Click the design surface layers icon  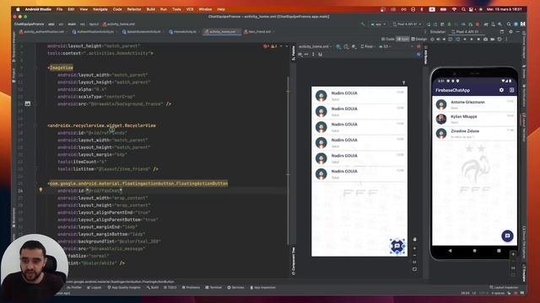tap(338, 46)
